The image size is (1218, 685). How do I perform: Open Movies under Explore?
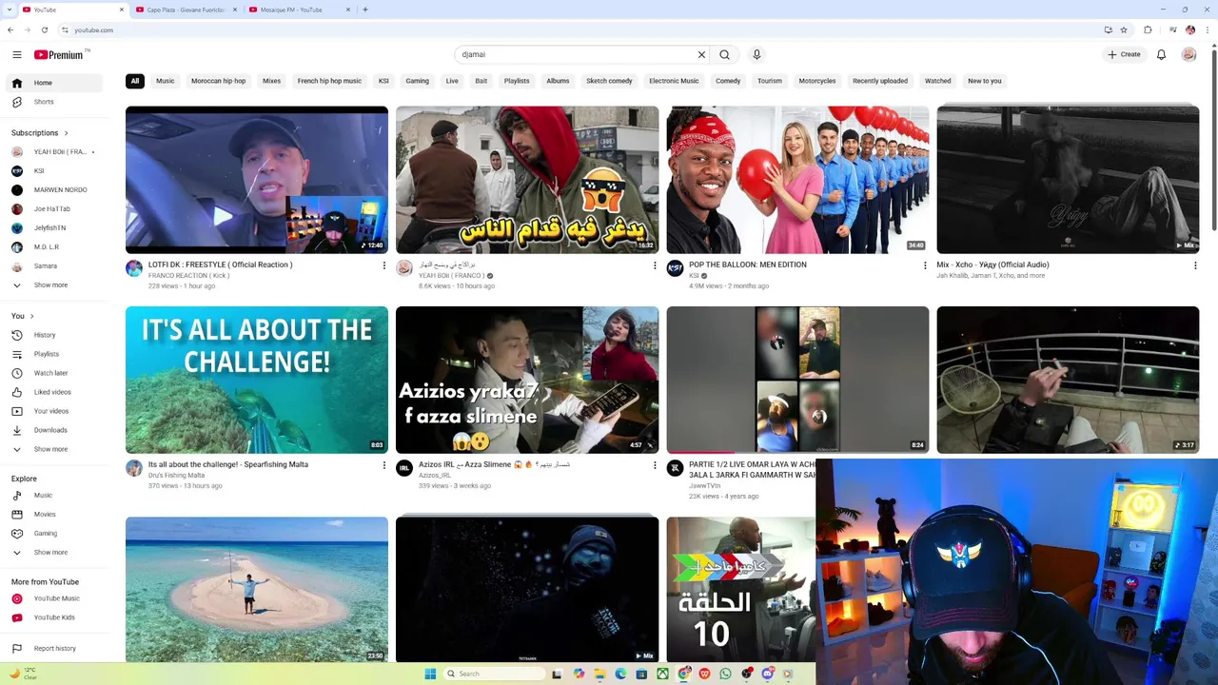point(55,515)
